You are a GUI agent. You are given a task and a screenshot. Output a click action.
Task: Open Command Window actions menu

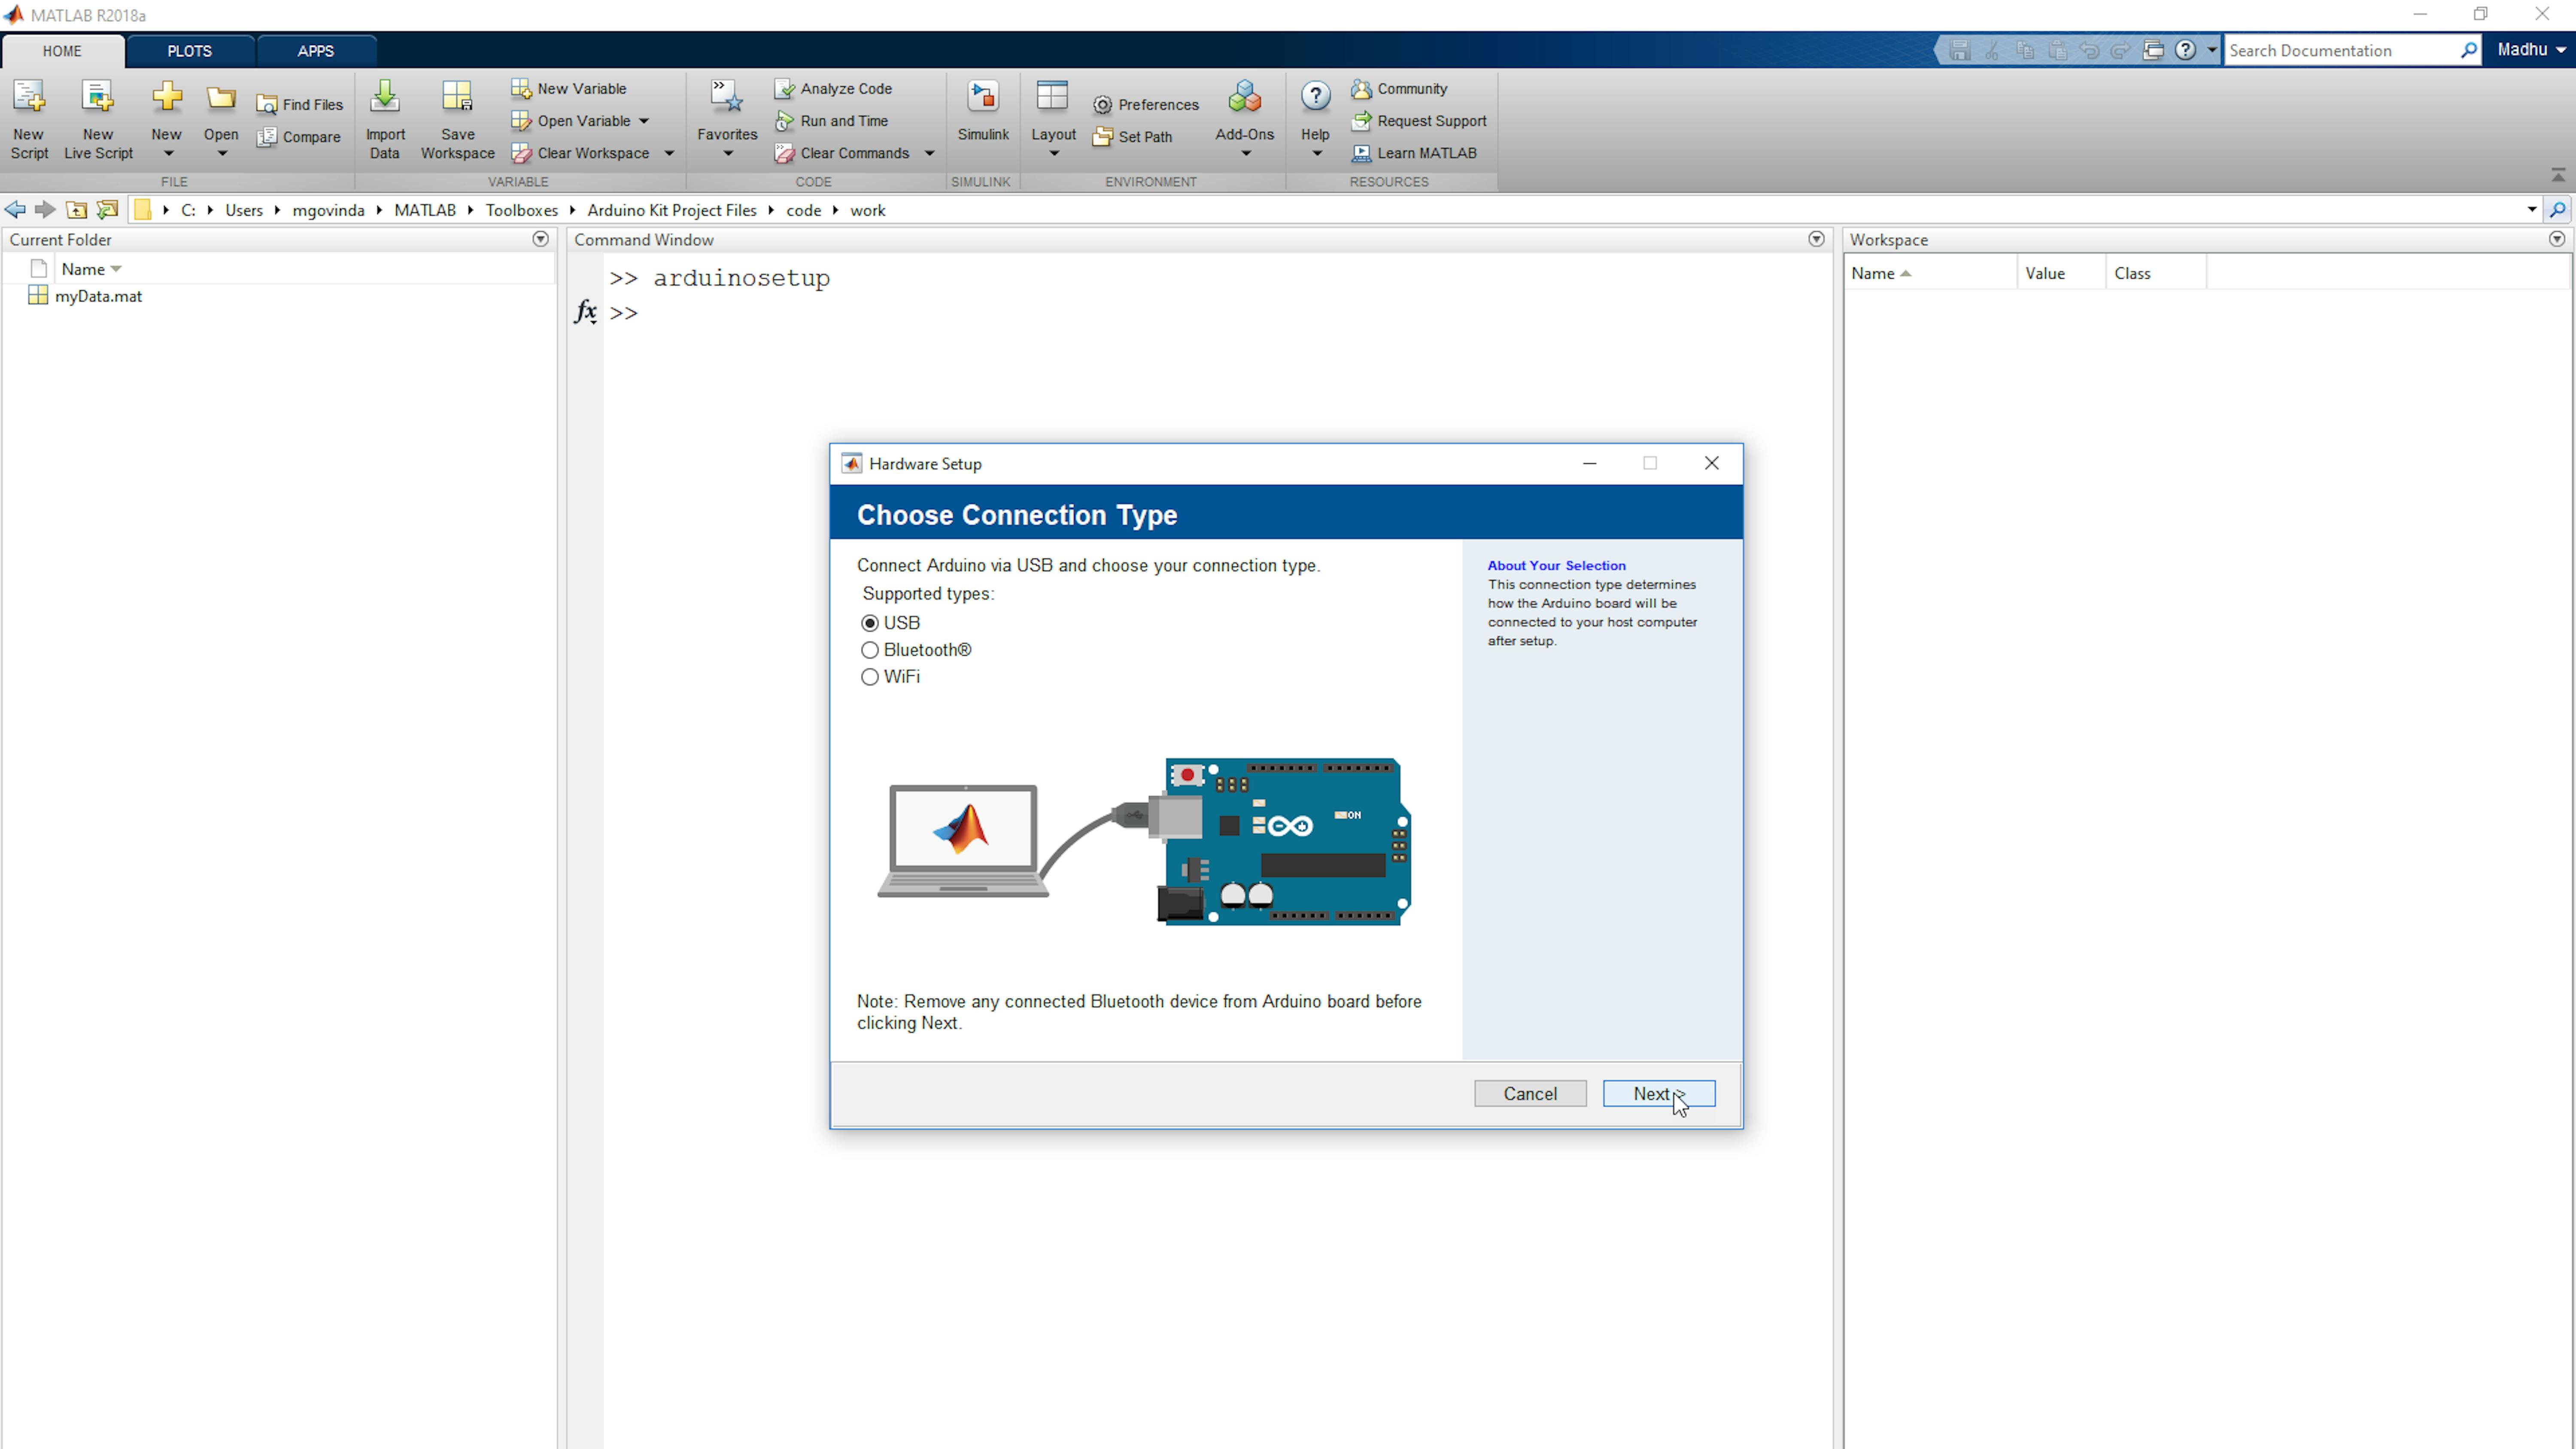coord(1817,239)
